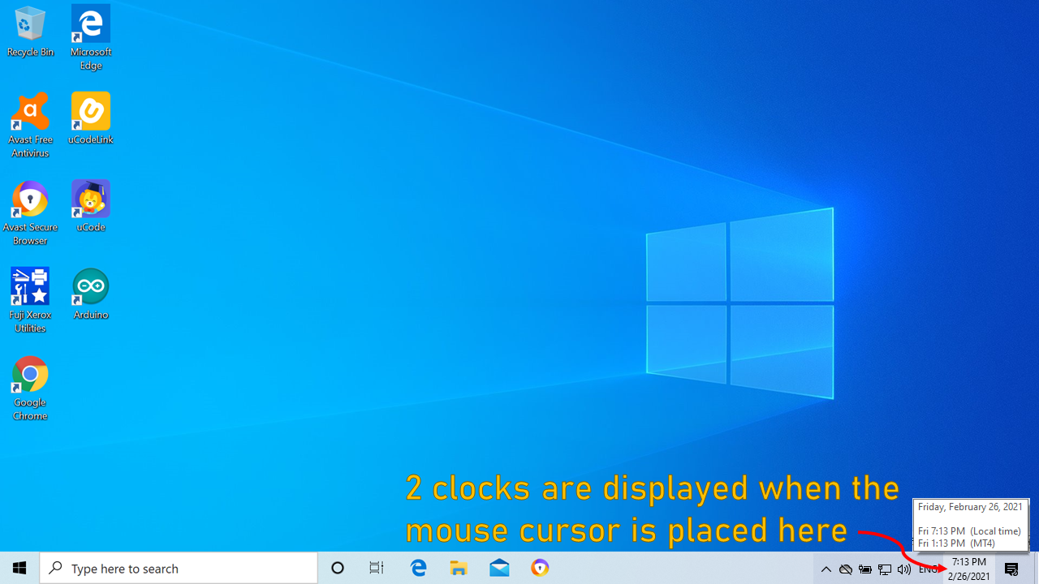
Task: Click the taskbar search box
Action: tap(178, 568)
